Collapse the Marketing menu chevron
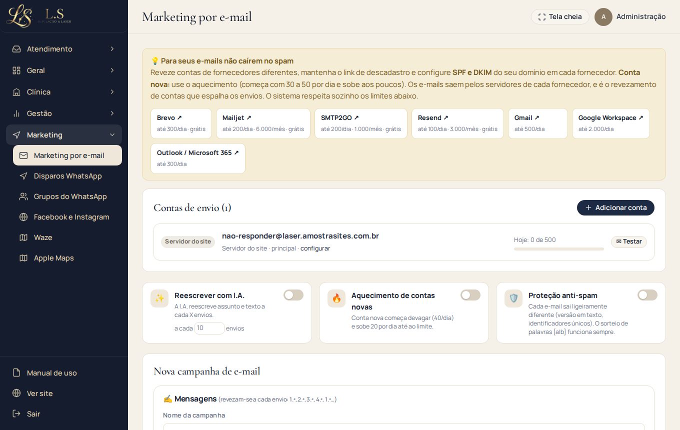Screen dimensions: 680x430 click(112, 135)
